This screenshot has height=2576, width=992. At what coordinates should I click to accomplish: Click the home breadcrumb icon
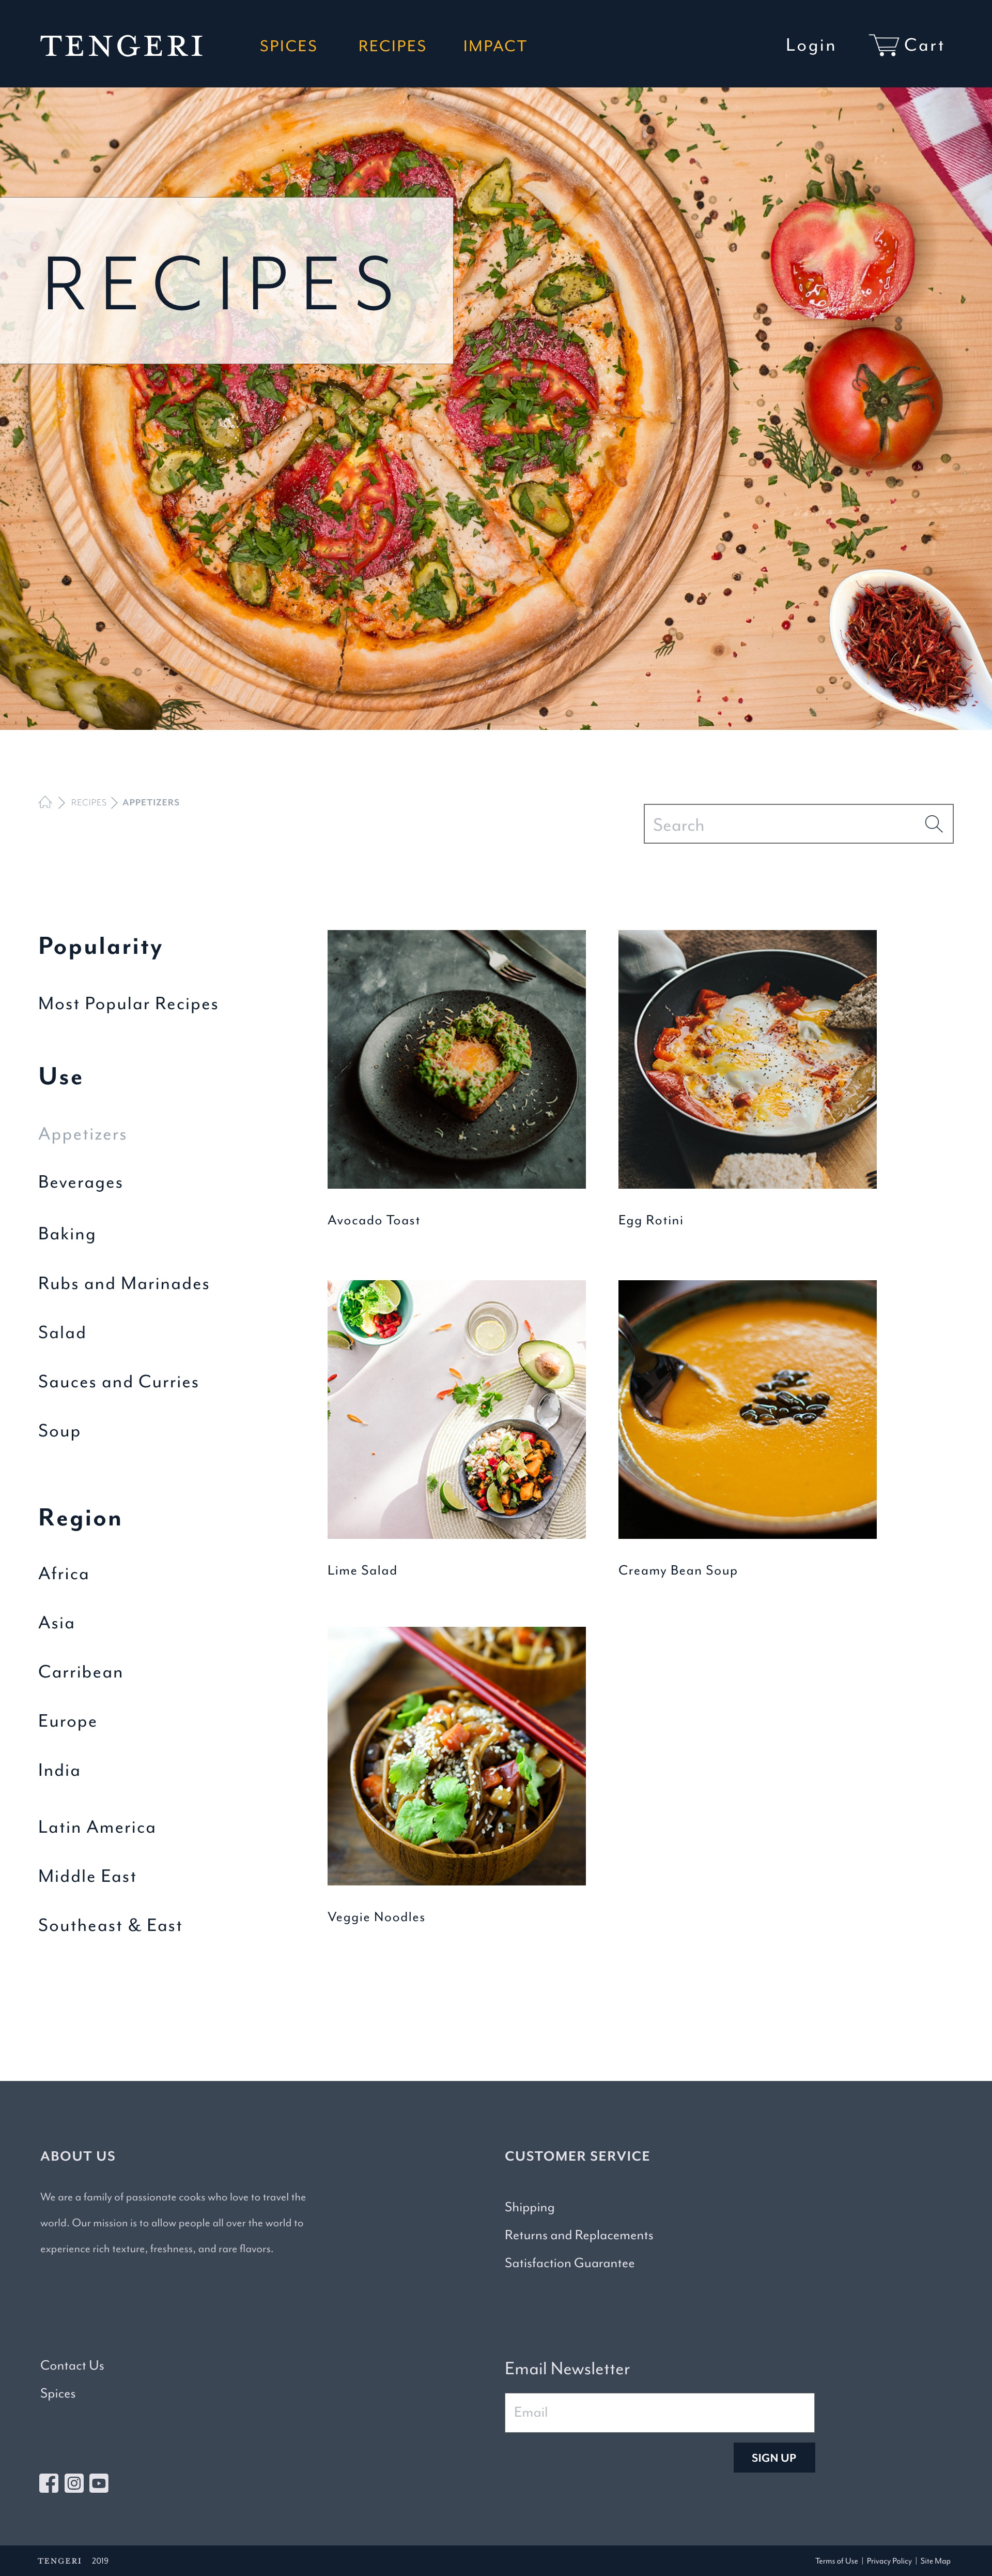pyautogui.click(x=45, y=802)
